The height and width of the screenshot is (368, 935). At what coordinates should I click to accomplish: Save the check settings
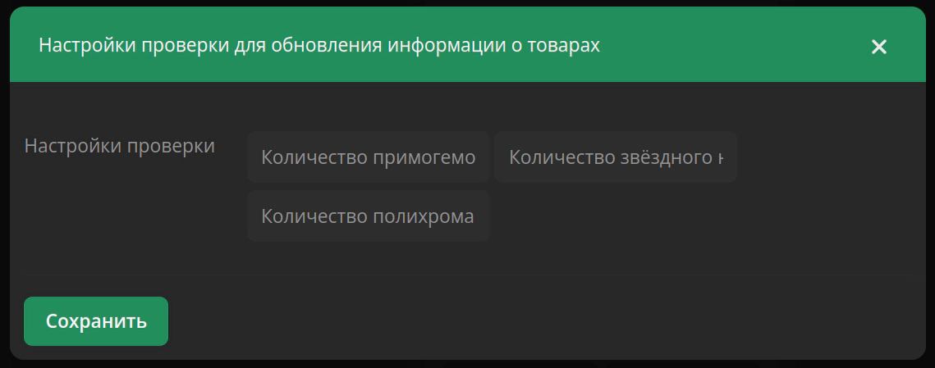96,321
